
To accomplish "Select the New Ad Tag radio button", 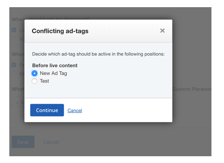I will pos(34,73).
